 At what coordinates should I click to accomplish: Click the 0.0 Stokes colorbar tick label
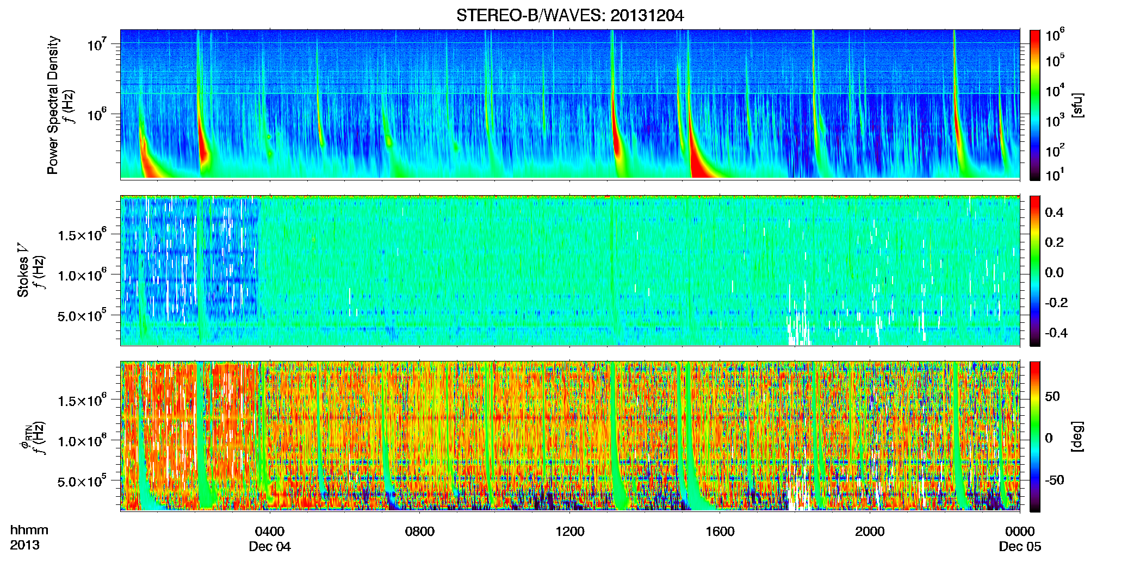coord(1054,272)
